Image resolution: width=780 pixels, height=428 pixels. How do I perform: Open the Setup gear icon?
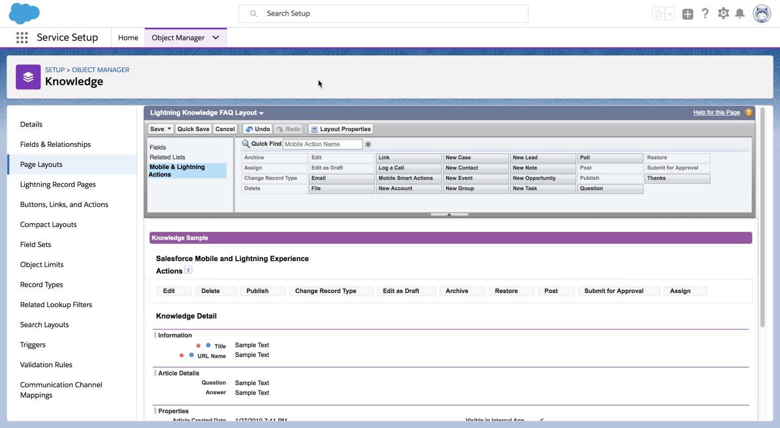(x=723, y=13)
